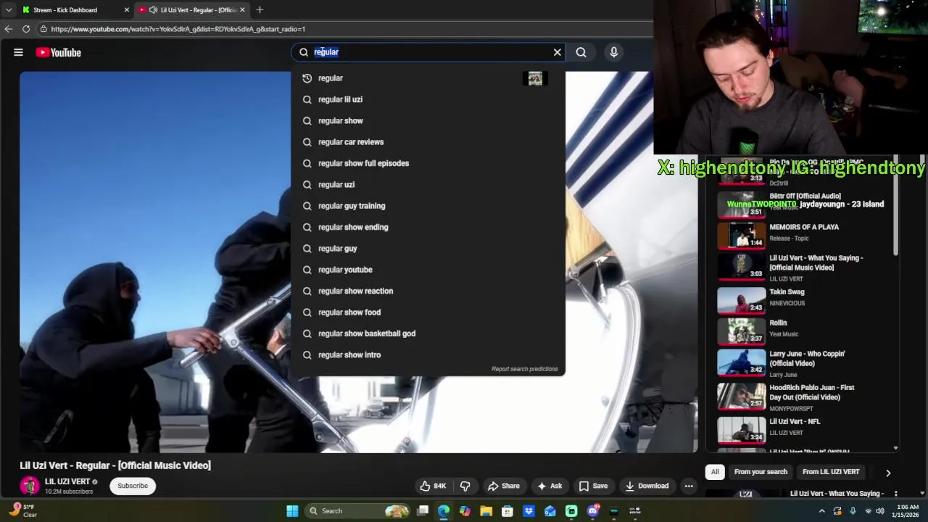Go back with the browser back arrow

(x=8, y=29)
